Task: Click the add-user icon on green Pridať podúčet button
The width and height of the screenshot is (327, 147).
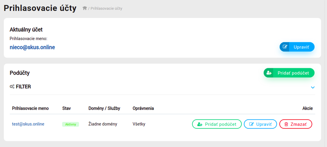Action: click(x=269, y=73)
